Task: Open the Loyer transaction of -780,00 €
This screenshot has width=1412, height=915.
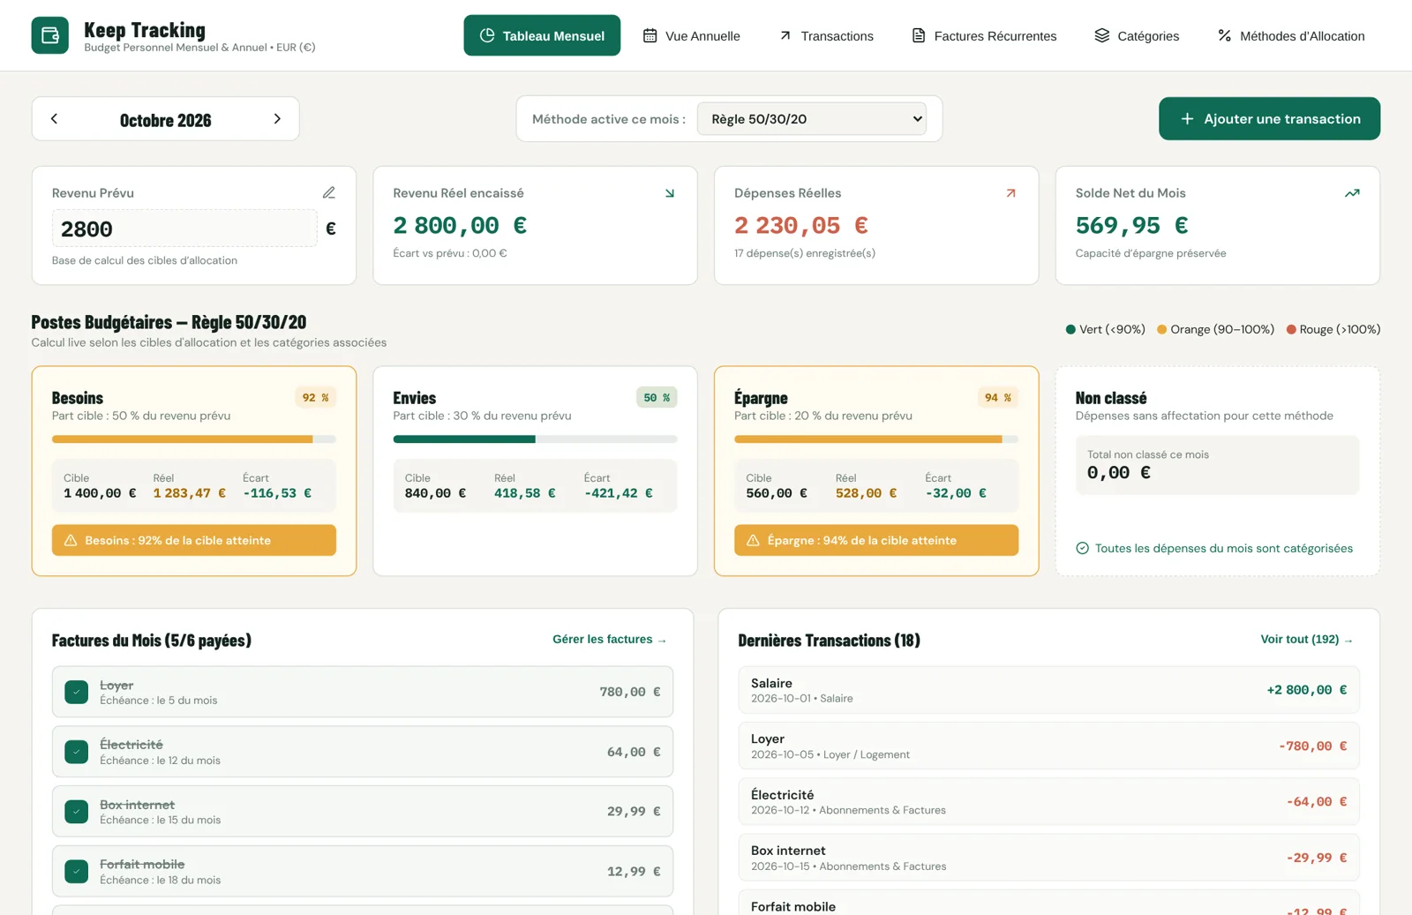Action: click(1048, 746)
